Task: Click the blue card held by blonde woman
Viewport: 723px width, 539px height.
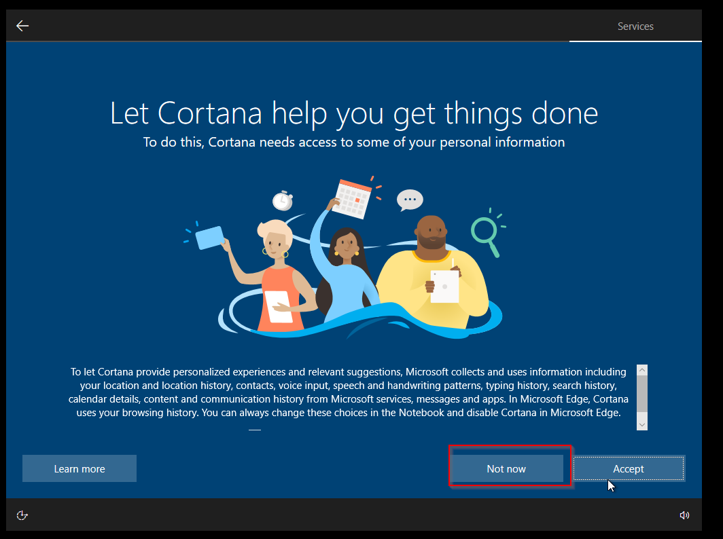Action: [x=210, y=238]
